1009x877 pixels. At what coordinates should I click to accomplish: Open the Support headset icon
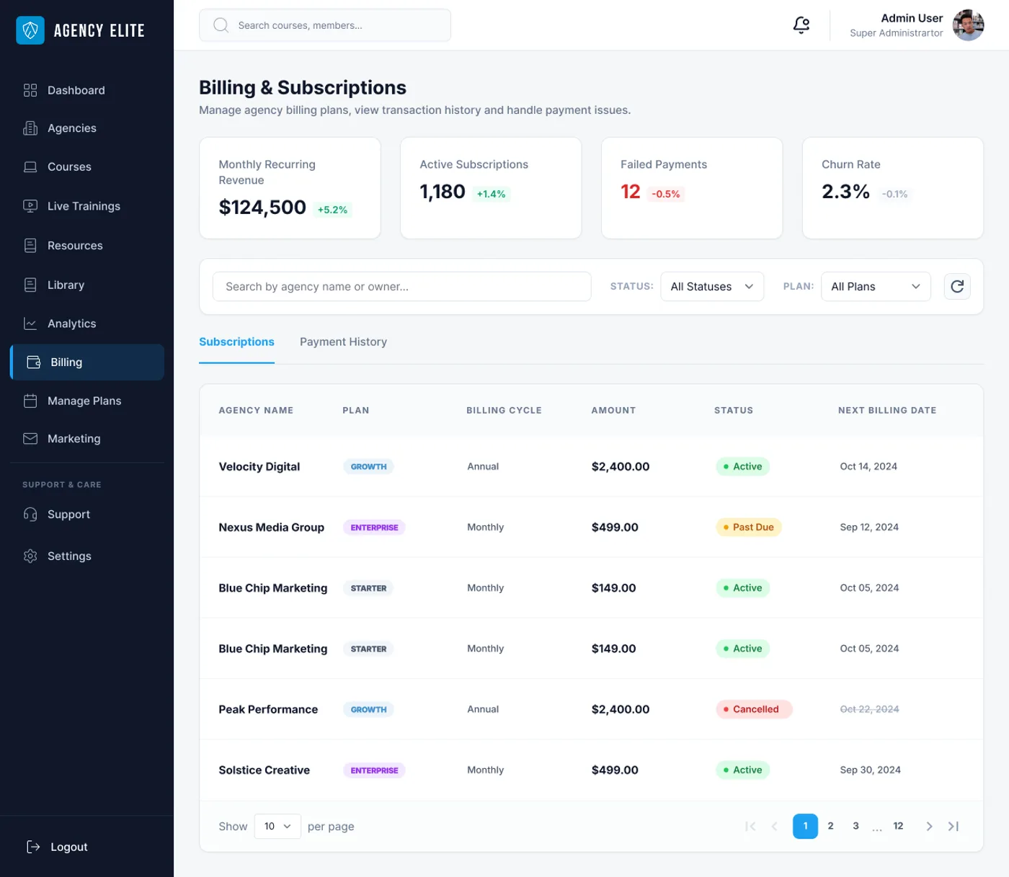pos(30,514)
